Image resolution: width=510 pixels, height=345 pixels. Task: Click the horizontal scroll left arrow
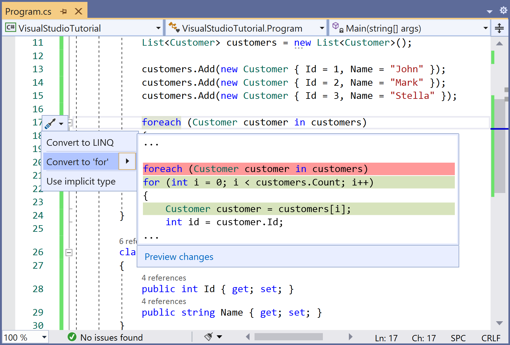click(248, 337)
